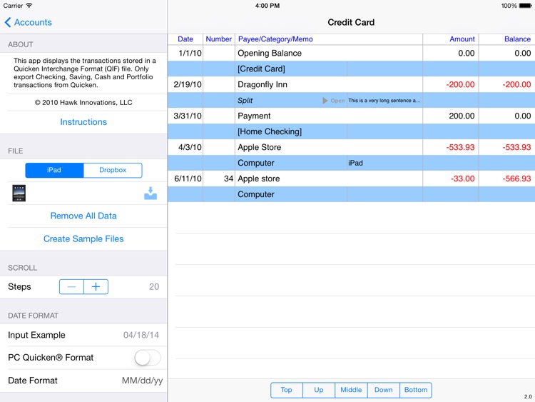Image resolution: width=535 pixels, height=402 pixels.
Task: Tap the [Credit Card] category row
Action: [351, 69]
